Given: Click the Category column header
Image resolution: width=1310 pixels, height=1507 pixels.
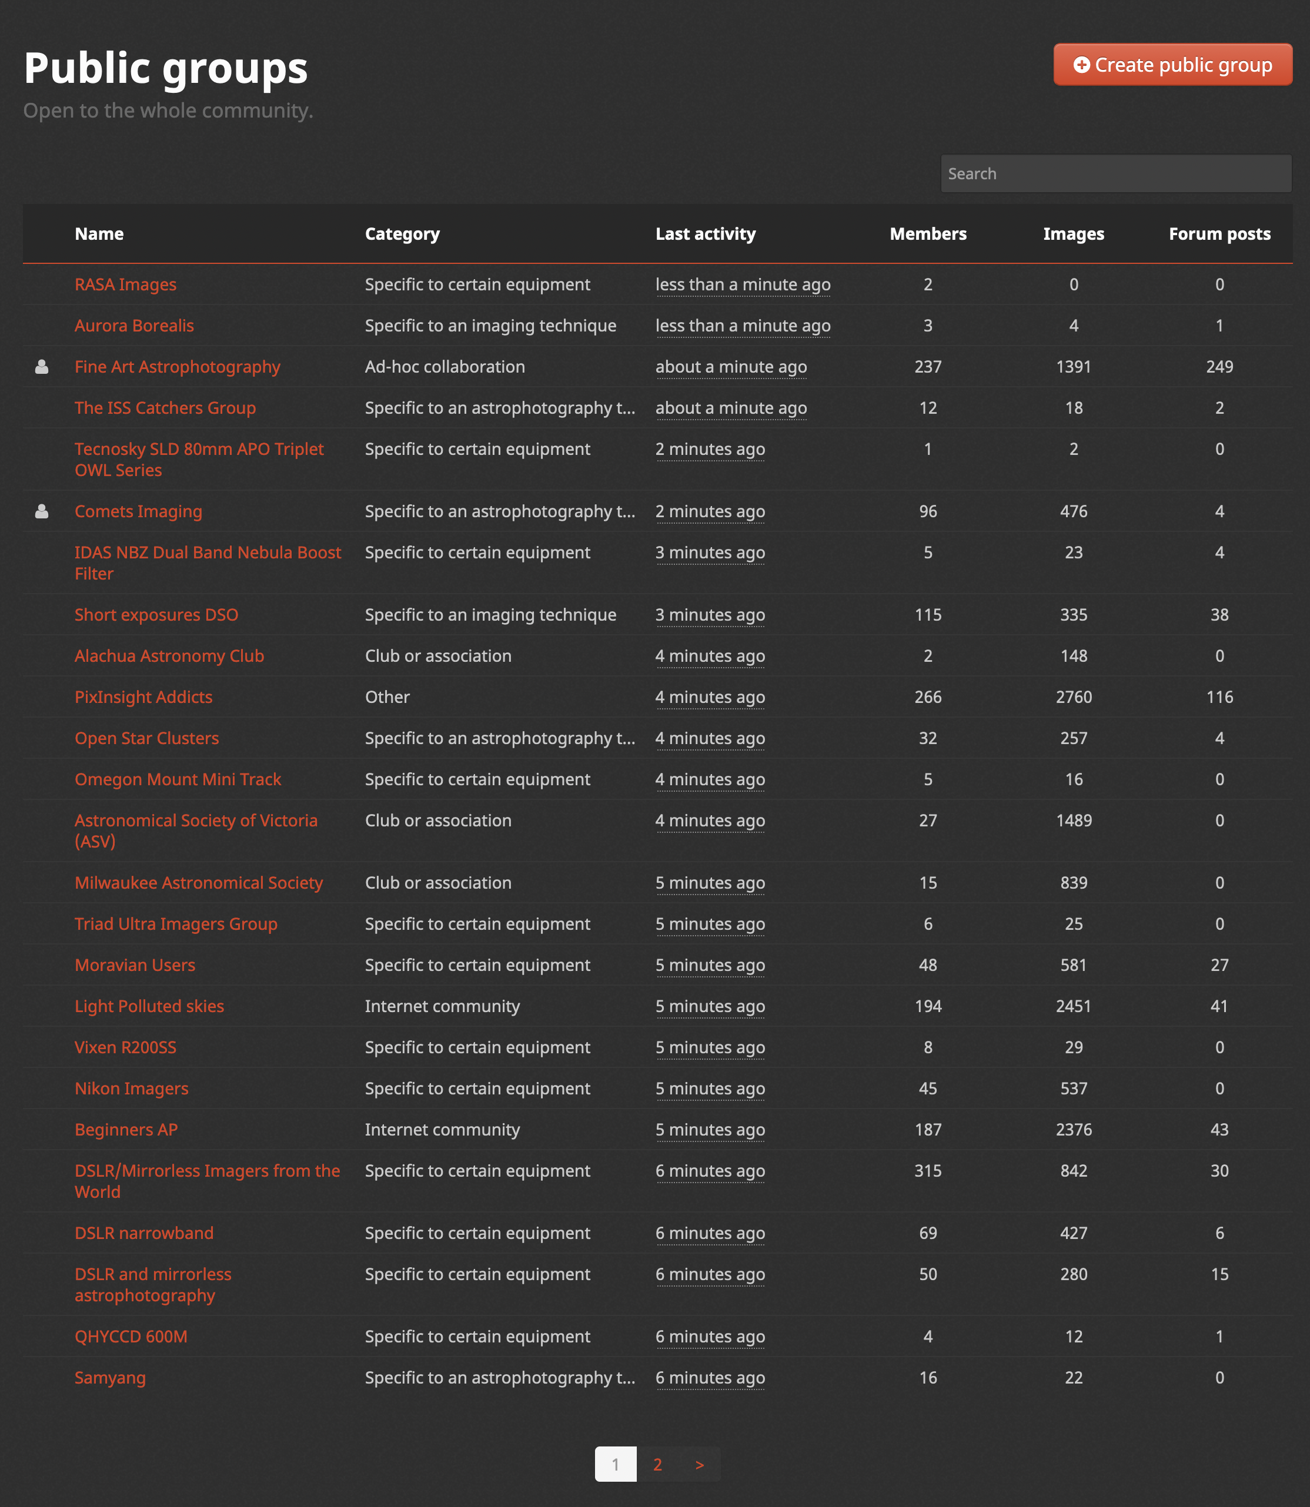Looking at the screenshot, I should [402, 234].
